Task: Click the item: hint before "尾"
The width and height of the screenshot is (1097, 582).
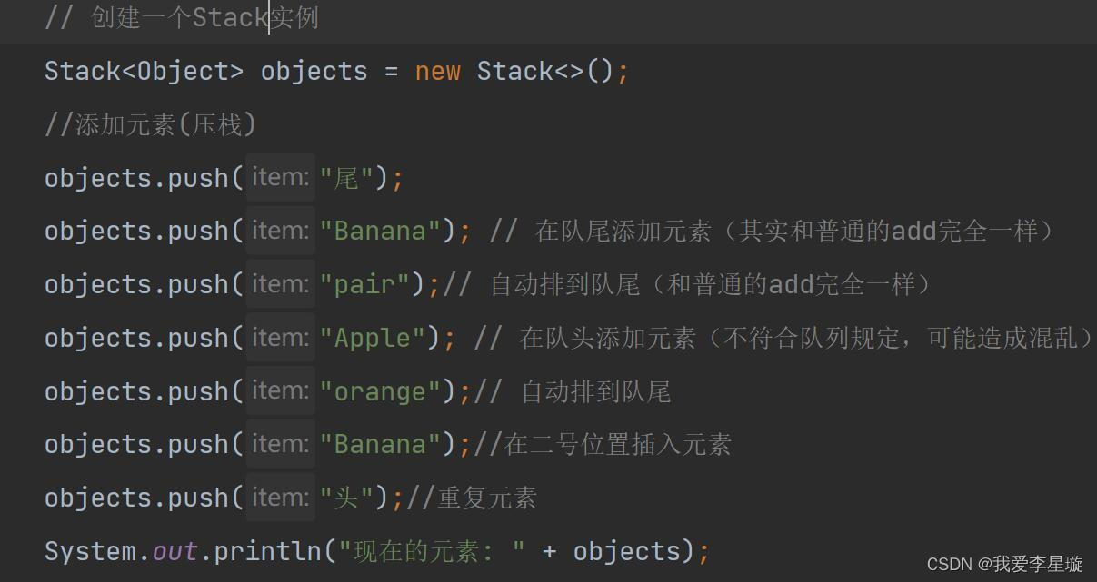Action: coord(281,177)
